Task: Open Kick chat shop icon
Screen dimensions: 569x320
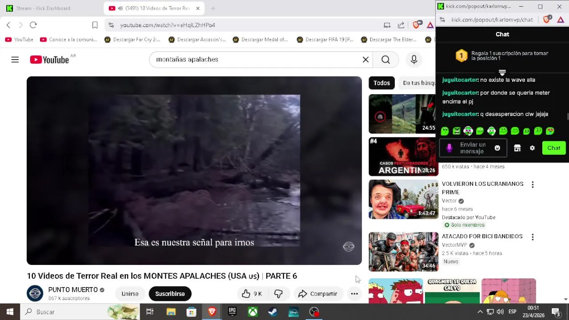Action: 517,148
